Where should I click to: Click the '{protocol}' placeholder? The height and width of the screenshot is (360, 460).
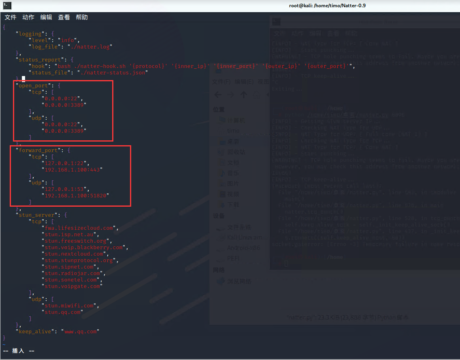pos(148,66)
